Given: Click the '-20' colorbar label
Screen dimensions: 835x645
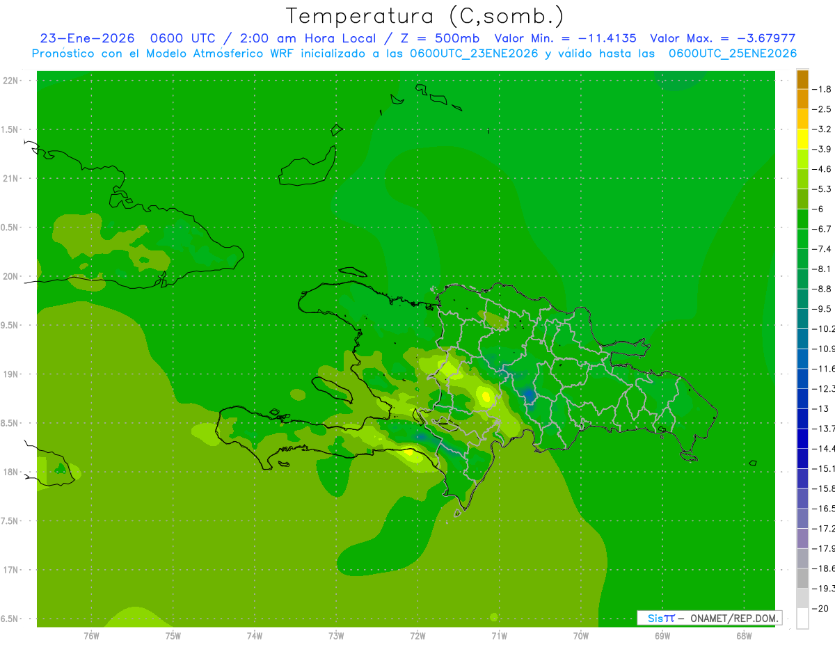Looking at the screenshot, I should tap(820, 609).
